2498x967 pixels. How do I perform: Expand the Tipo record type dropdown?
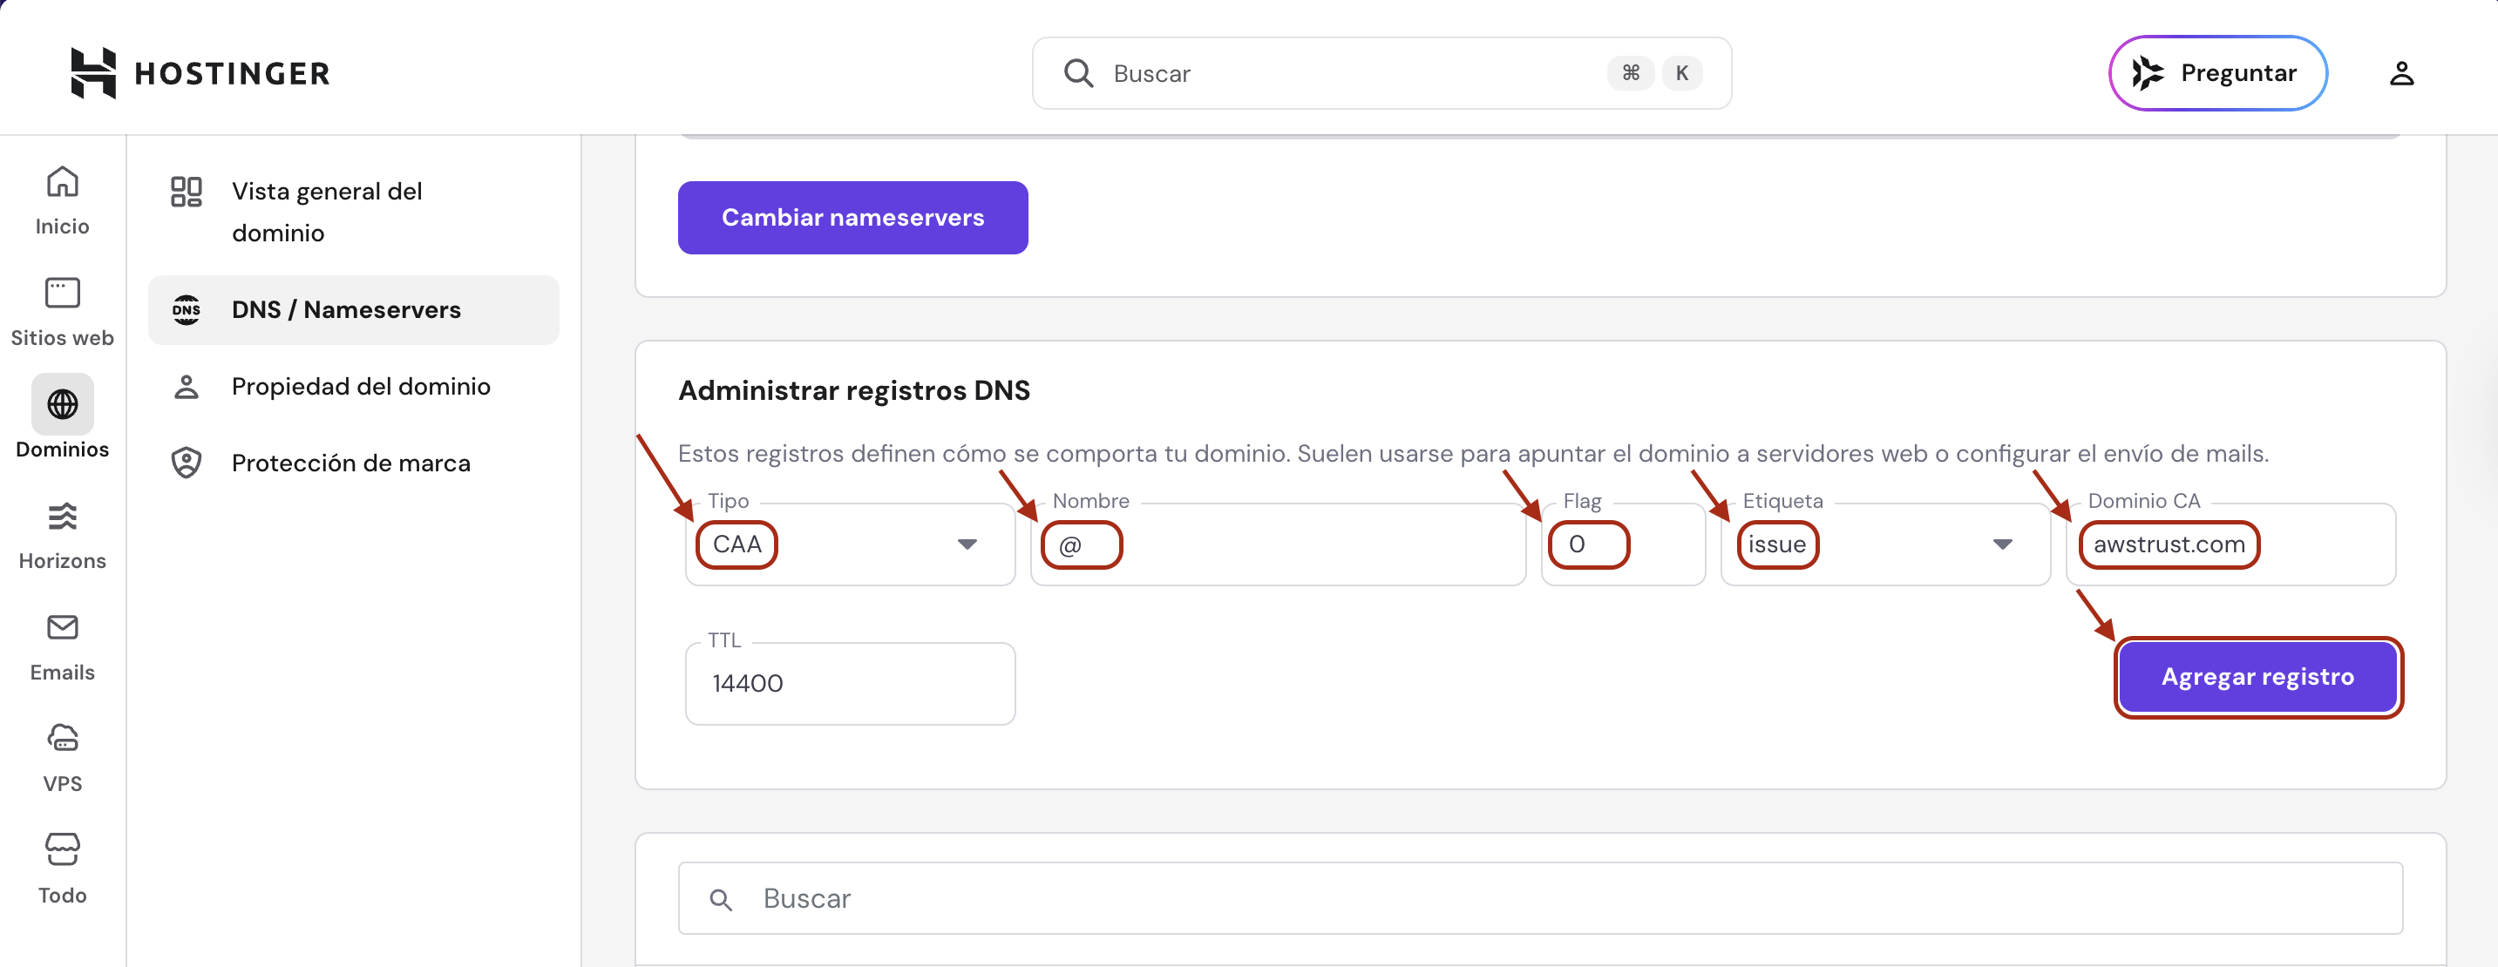click(x=966, y=544)
